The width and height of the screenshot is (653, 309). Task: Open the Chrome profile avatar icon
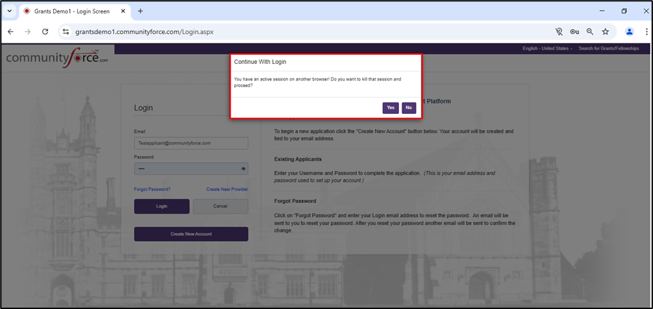click(x=629, y=31)
